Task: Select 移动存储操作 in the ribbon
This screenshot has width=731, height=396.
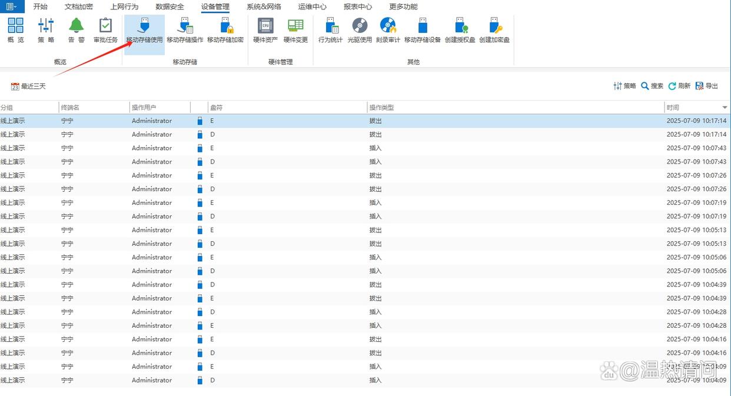Action: point(185,31)
